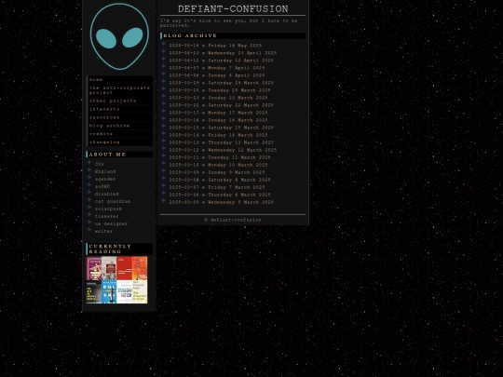Click the tagline about hating being perceived
Viewport: 503px width, 377px height.
point(229,23)
